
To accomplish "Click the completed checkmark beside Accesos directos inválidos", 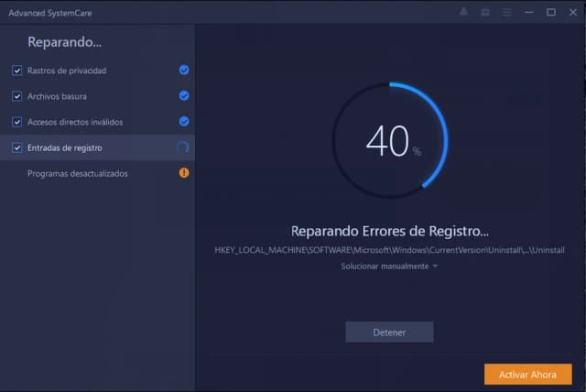I will coord(183,122).
